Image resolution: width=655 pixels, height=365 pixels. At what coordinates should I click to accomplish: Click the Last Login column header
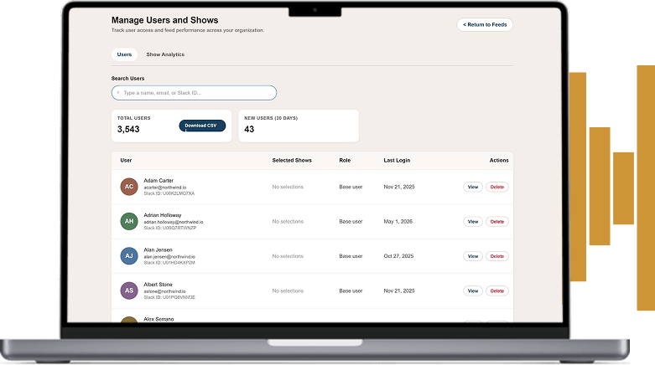[x=397, y=160]
